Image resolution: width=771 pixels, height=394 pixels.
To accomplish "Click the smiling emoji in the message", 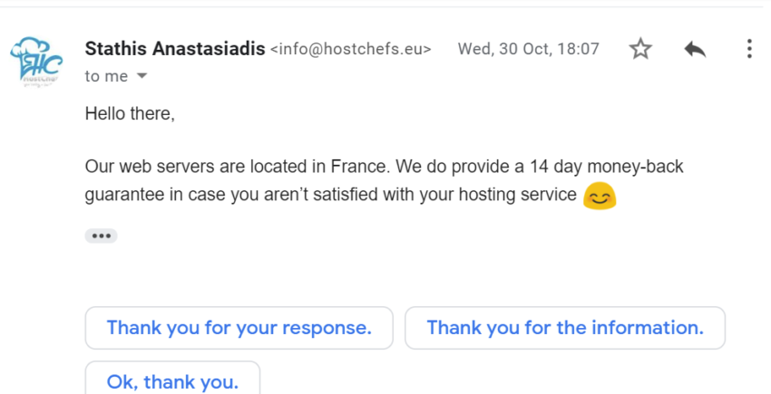I will tap(600, 196).
